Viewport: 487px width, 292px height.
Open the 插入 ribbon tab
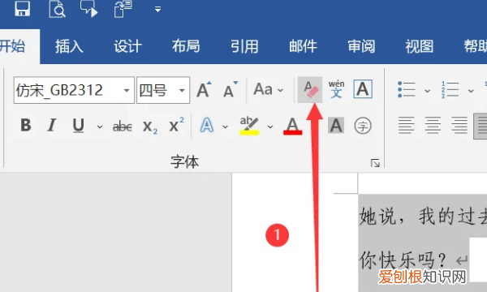click(x=69, y=46)
